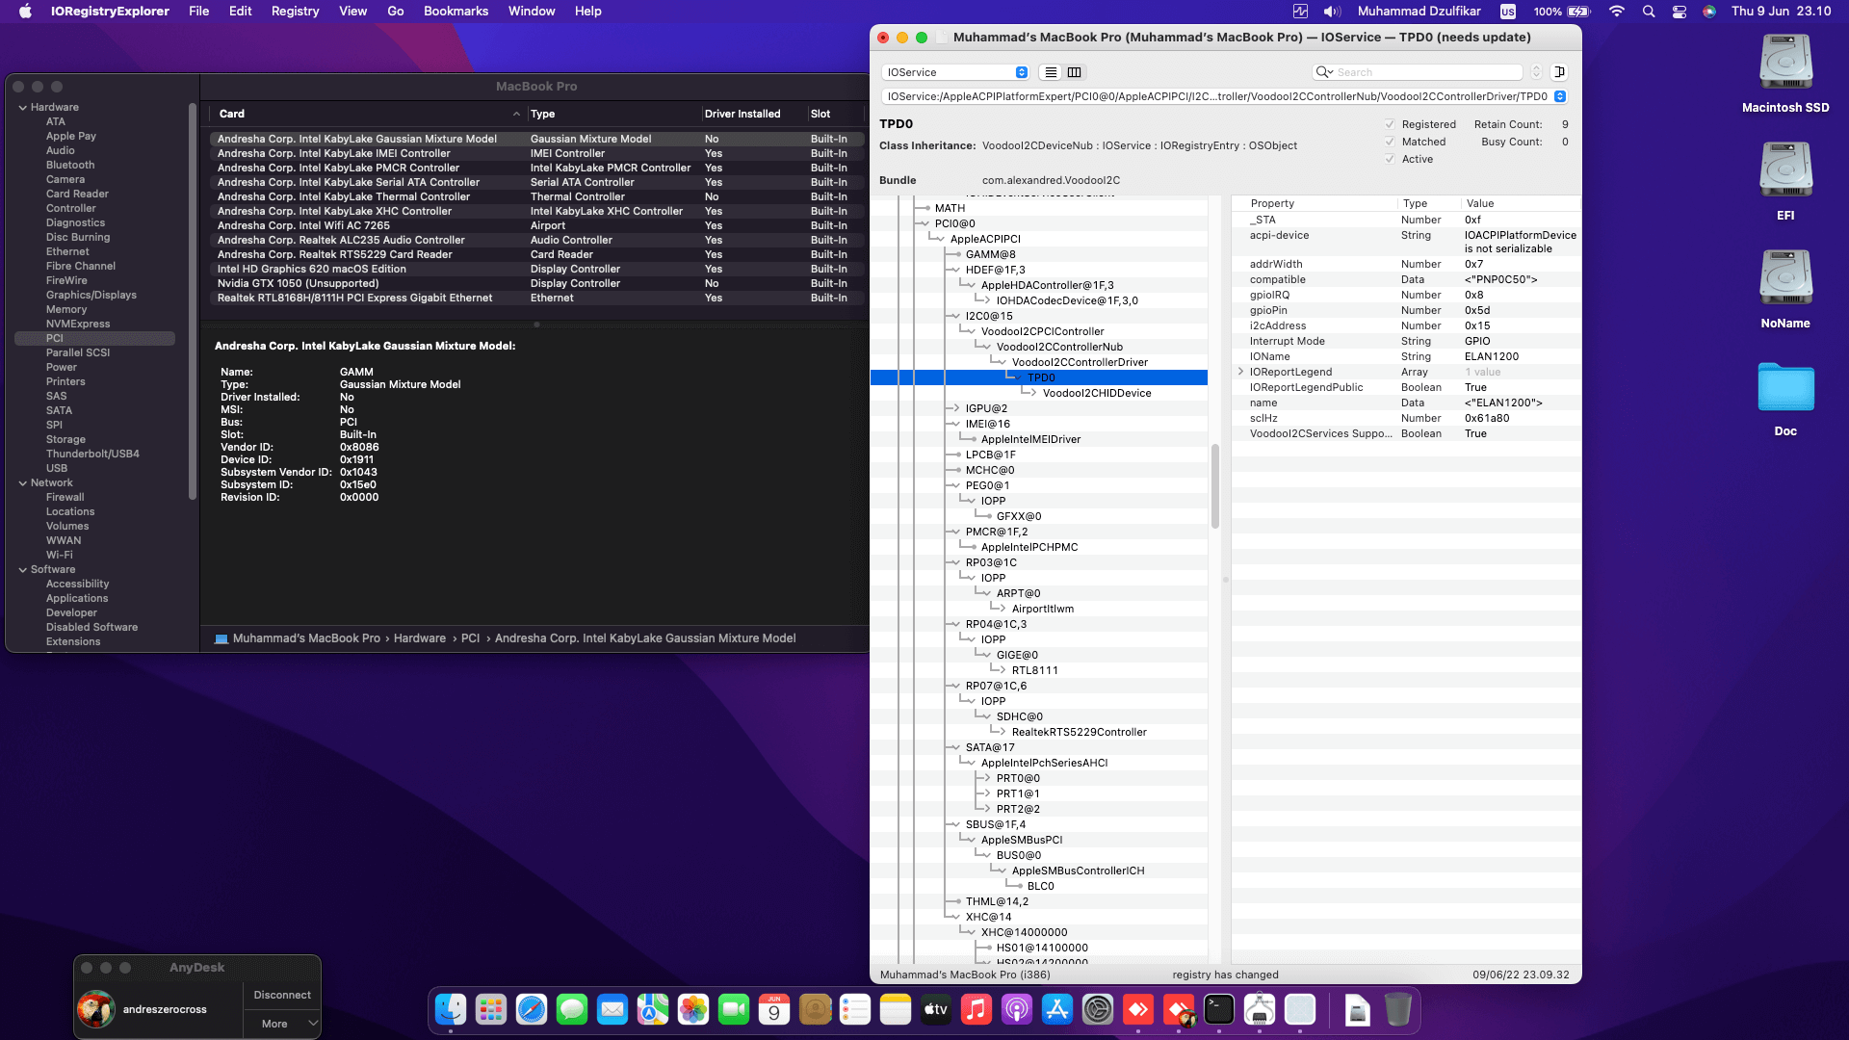Open Terminal in the Dock

pos(1219,1009)
